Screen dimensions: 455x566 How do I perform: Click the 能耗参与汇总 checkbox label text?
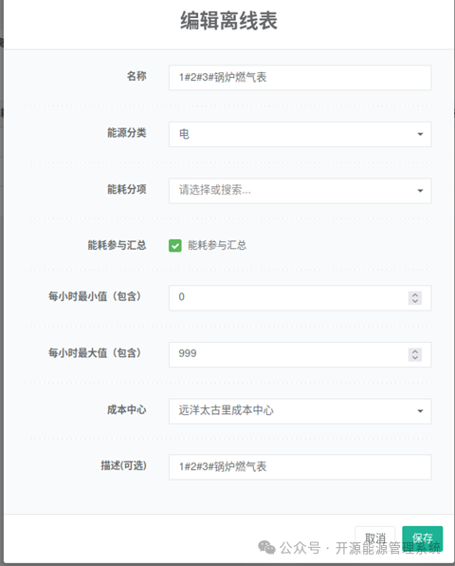click(217, 245)
